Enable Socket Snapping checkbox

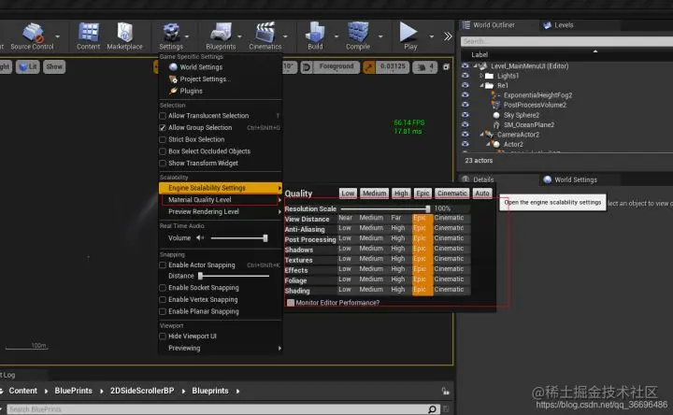pos(163,288)
